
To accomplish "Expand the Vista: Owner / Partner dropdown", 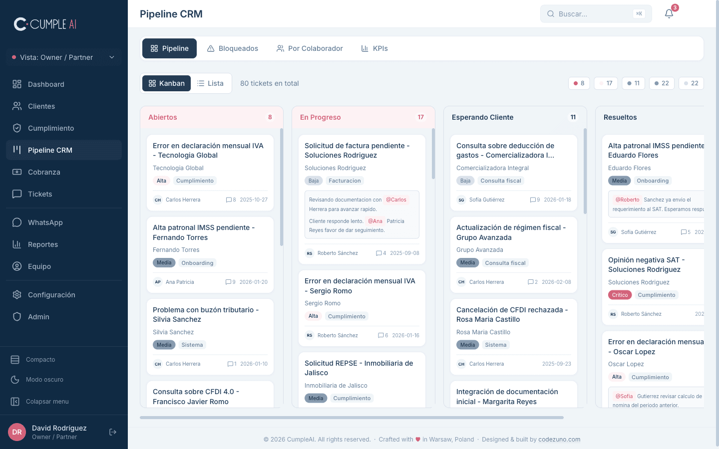I will [63, 57].
